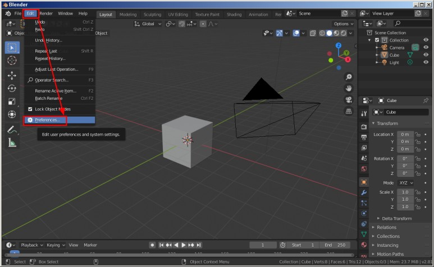Hide the Light with its eye icon
The width and height of the screenshot is (434, 267).
click(x=426, y=62)
